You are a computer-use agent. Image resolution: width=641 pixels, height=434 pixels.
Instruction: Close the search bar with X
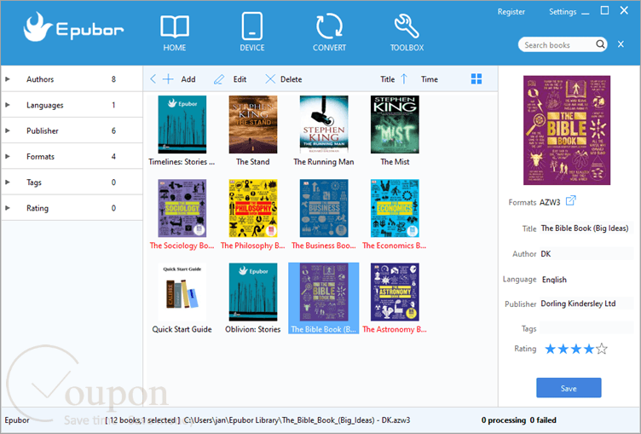(621, 44)
